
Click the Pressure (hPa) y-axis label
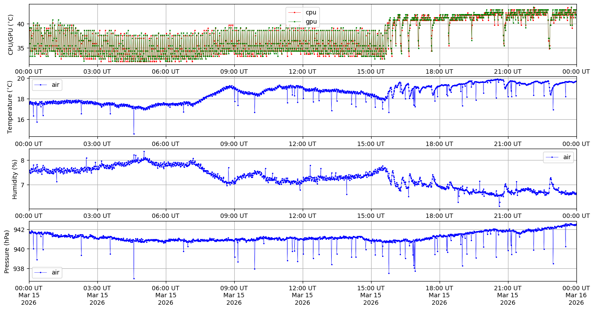(7, 251)
